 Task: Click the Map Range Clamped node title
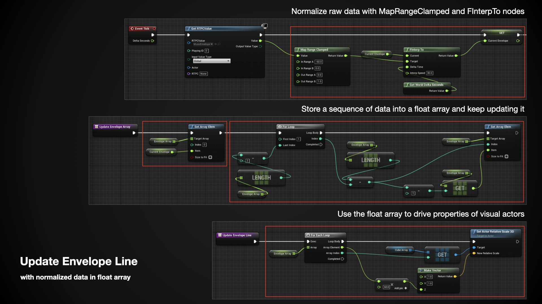pos(314,50)
